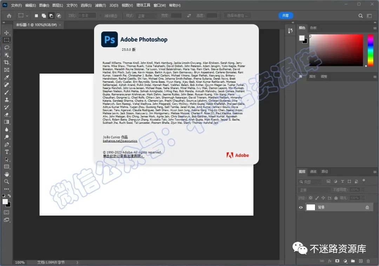Open the behance.net/joaocunico link
Screen dimensions: 379x266
tap(120, 141)
